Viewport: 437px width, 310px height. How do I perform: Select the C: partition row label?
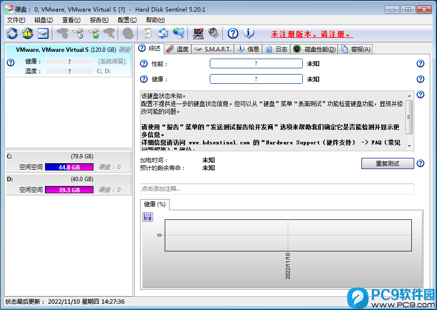point(10,156)
